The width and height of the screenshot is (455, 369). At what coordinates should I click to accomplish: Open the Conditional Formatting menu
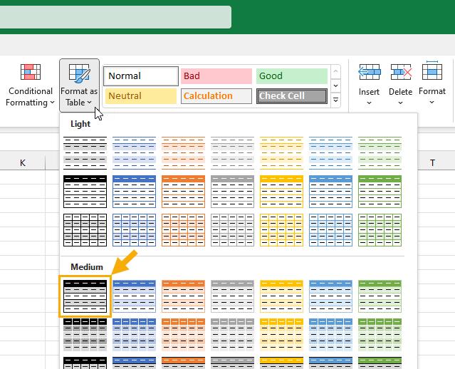click(x=30, y=85)
